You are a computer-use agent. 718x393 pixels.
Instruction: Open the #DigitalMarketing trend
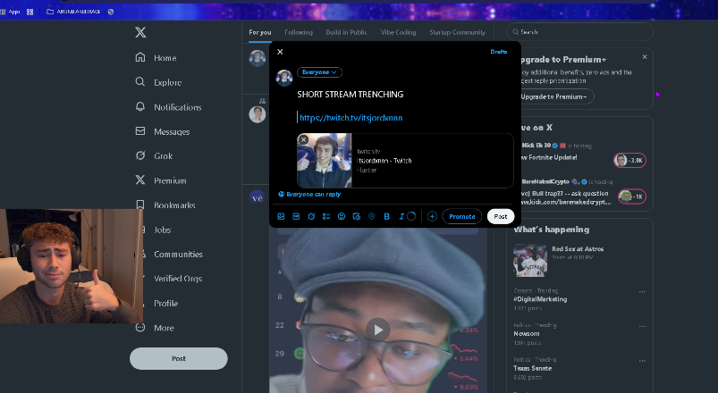click(541, 298)
